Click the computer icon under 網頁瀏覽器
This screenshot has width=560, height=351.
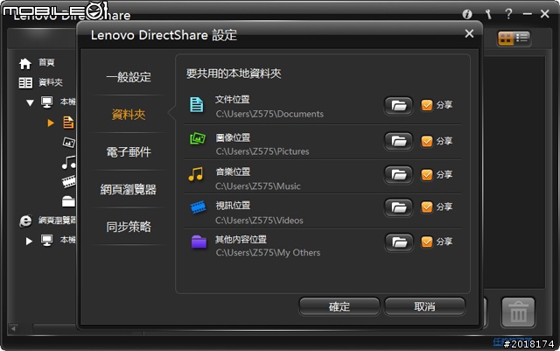pyautogui.click(x=46, y=240)
